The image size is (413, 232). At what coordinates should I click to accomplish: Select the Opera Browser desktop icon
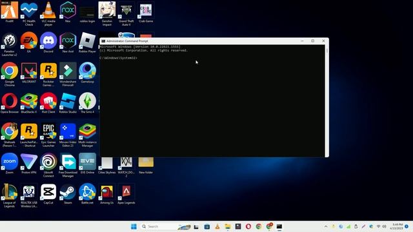[10, 103]
